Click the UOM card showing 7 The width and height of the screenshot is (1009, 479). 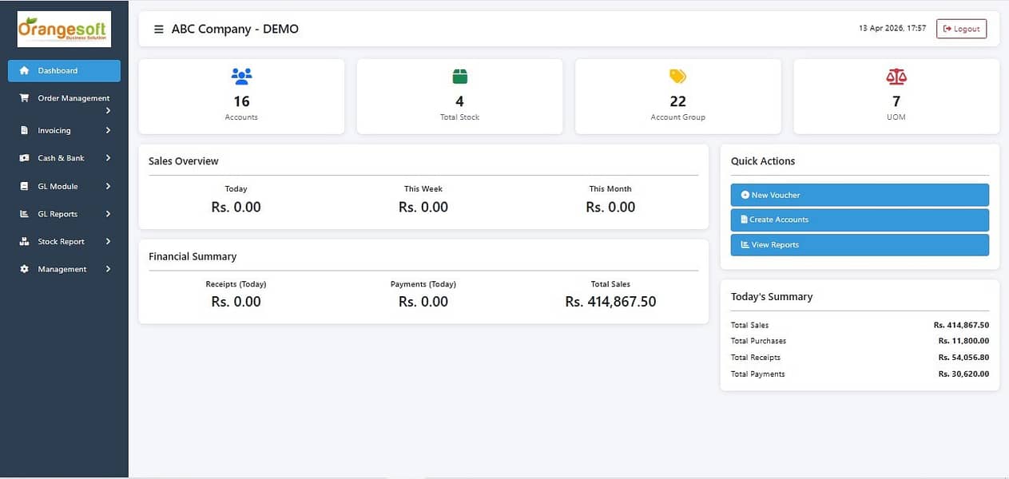[x=896, y=96]
